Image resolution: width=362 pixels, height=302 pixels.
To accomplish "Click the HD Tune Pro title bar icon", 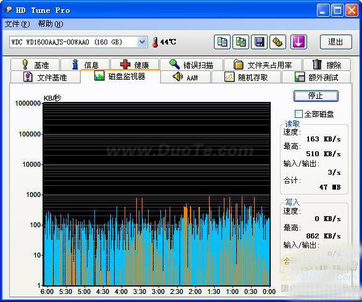I will click(x=9, y=10).
